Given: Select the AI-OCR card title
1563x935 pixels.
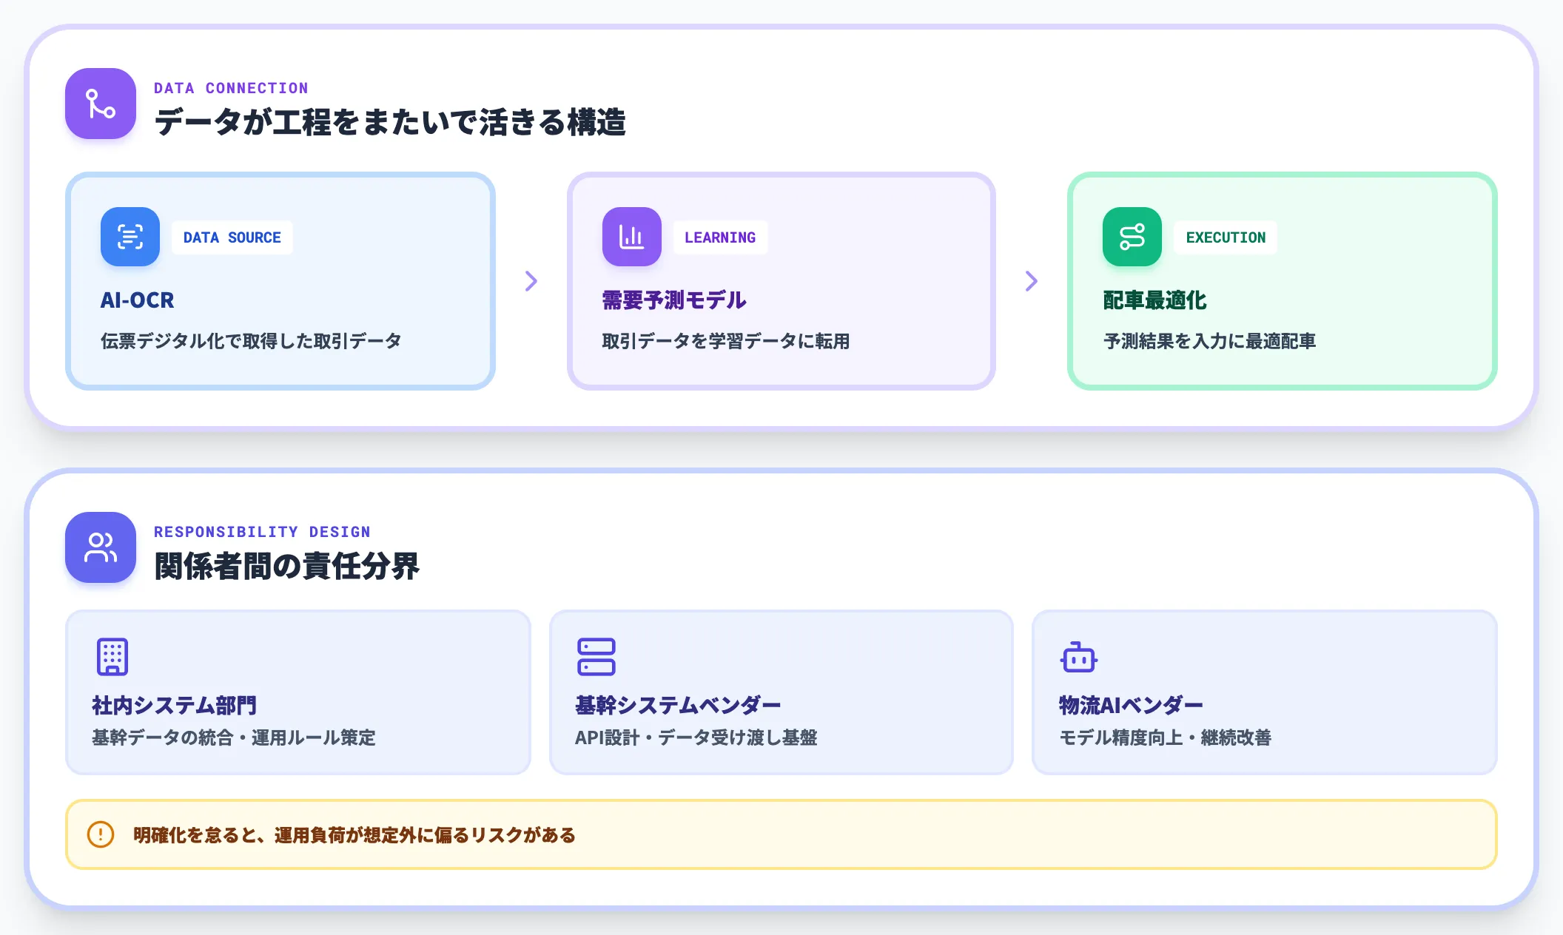Looking at the screenshot, I should pyautogui.click(x=138, y=300).
